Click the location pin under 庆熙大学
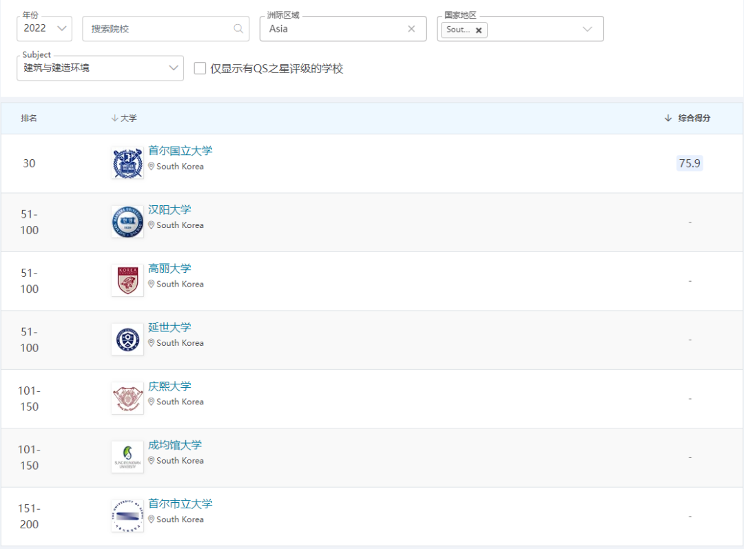 [152, 402]
